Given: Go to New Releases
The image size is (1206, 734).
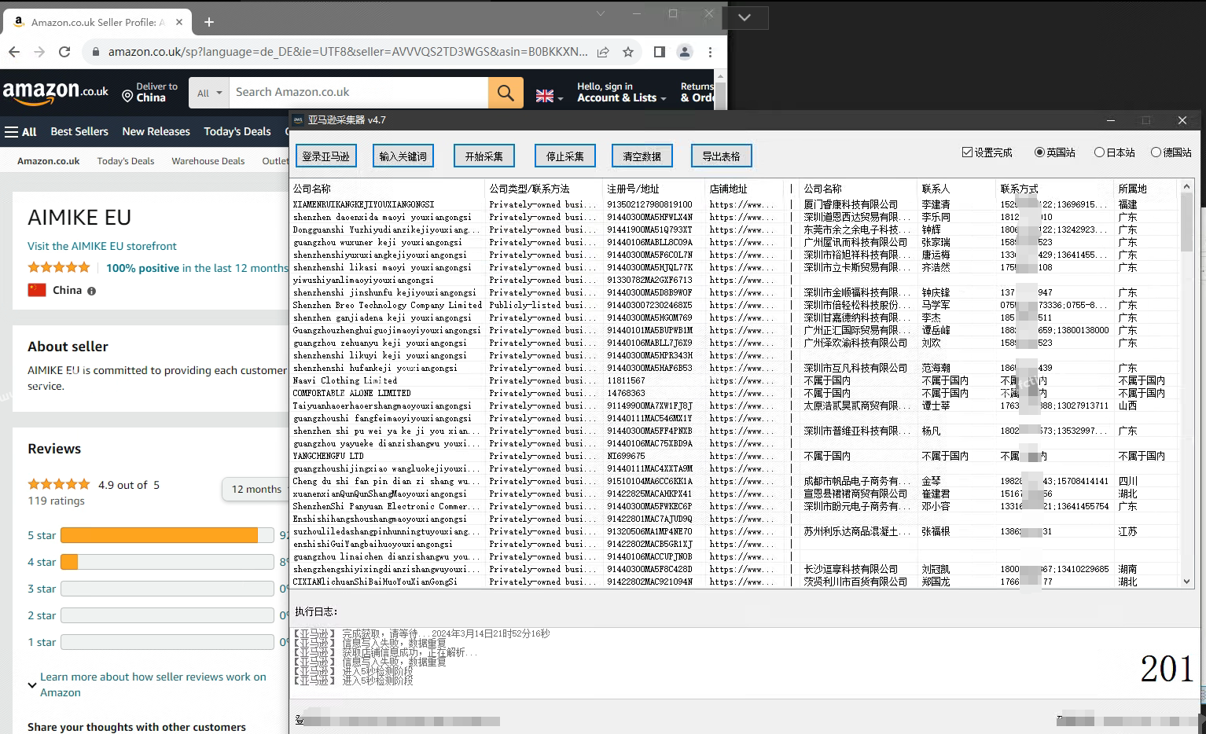Looking at the screenshot, I should click(156, 132).
